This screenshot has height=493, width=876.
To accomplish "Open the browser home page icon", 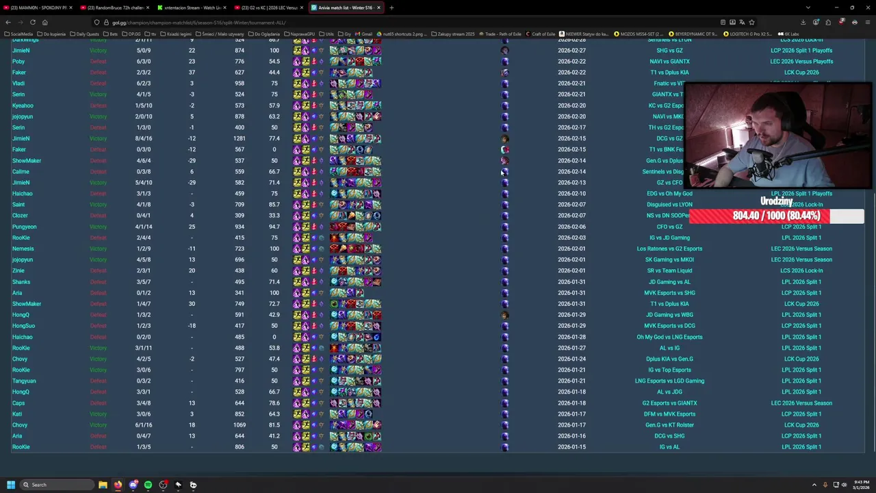I will [45, 22].
